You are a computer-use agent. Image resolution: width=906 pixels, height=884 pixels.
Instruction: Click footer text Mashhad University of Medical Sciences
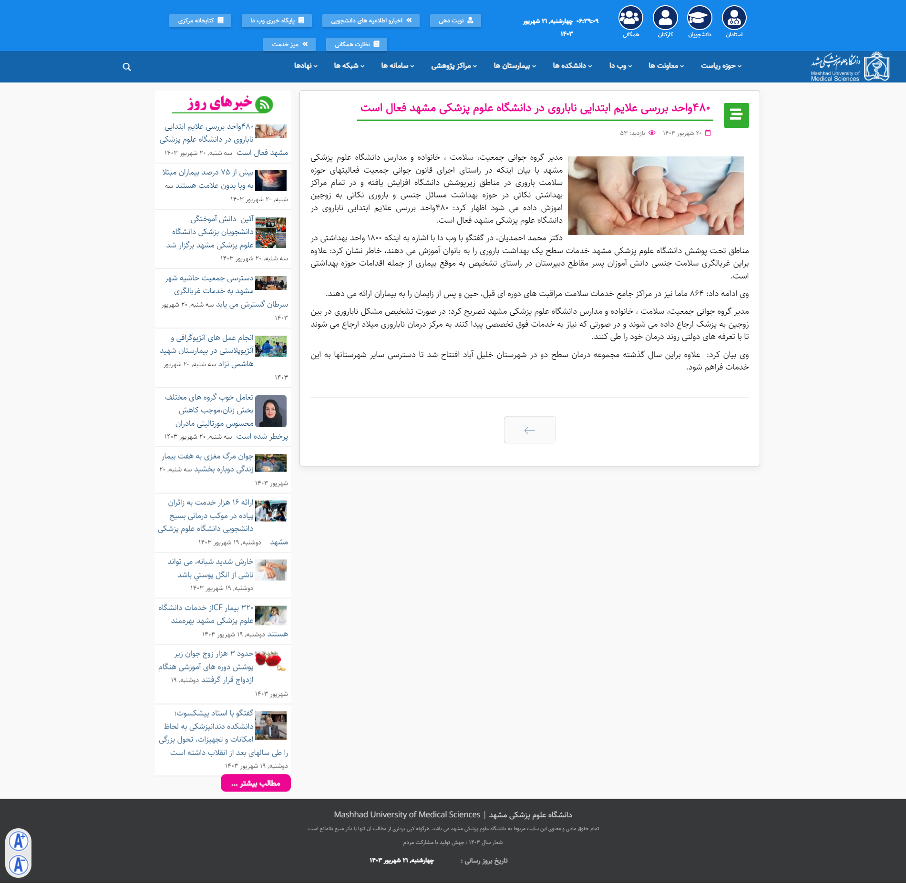(x=407, y=814)
